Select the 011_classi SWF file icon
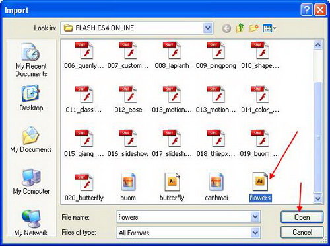Image resolution: width=330 pixels, height=246 pixels. pos(84,95)
